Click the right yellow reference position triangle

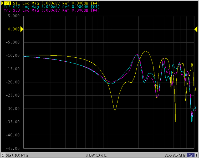coord(196,29)
